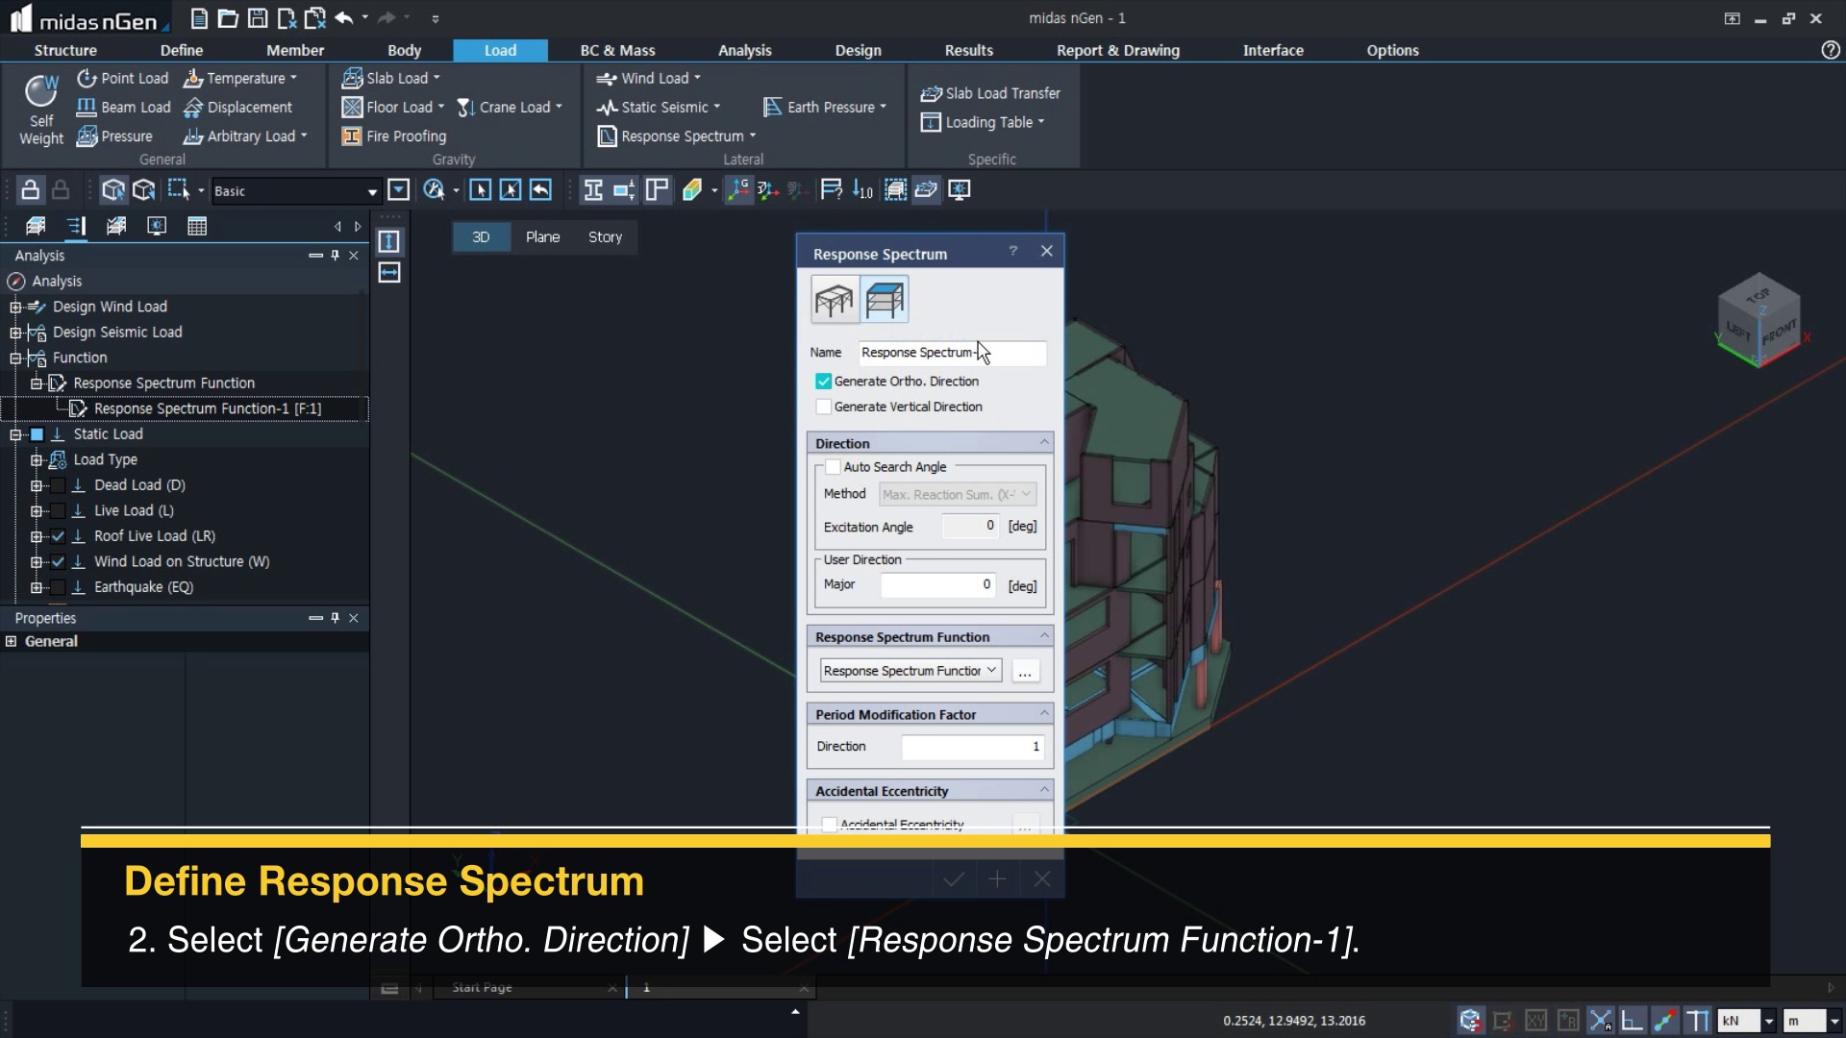The width and height of the screenshot is (1846, 1038).
Task: Uncheck Generate Ortho. Direction checkbox
Action: click(824, 382)
